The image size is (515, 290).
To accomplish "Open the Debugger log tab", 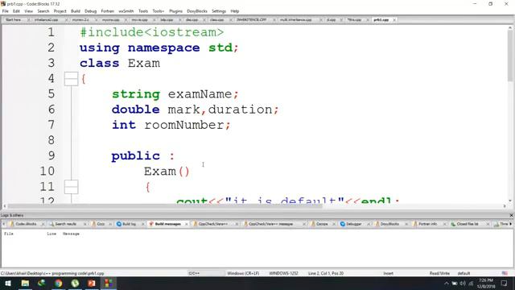I will coord(353,224).
